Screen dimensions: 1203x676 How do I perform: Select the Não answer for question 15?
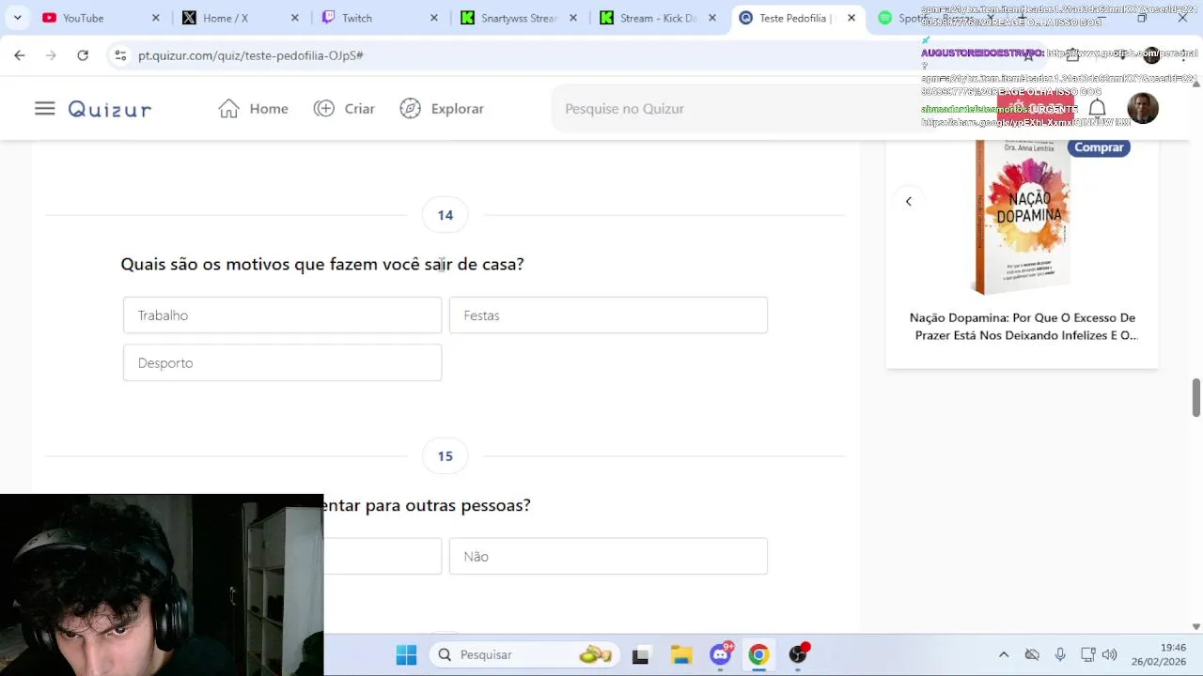click(608, 557)
